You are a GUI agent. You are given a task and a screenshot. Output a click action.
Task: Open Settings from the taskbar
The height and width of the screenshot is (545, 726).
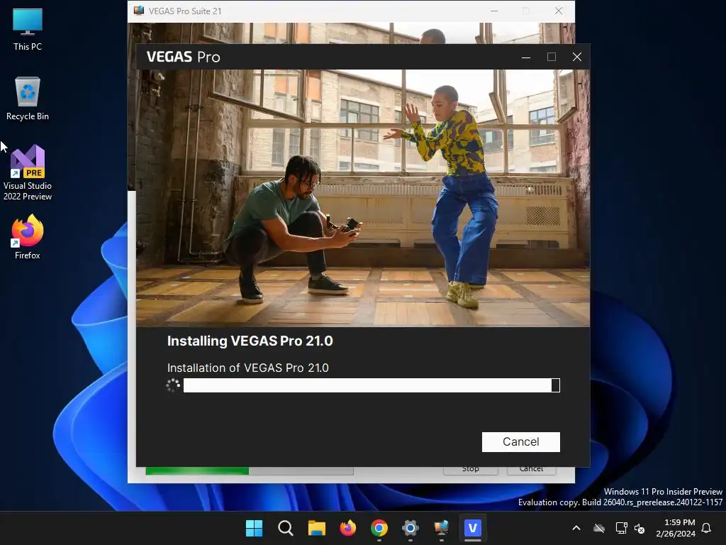click(x=411, y=528)
